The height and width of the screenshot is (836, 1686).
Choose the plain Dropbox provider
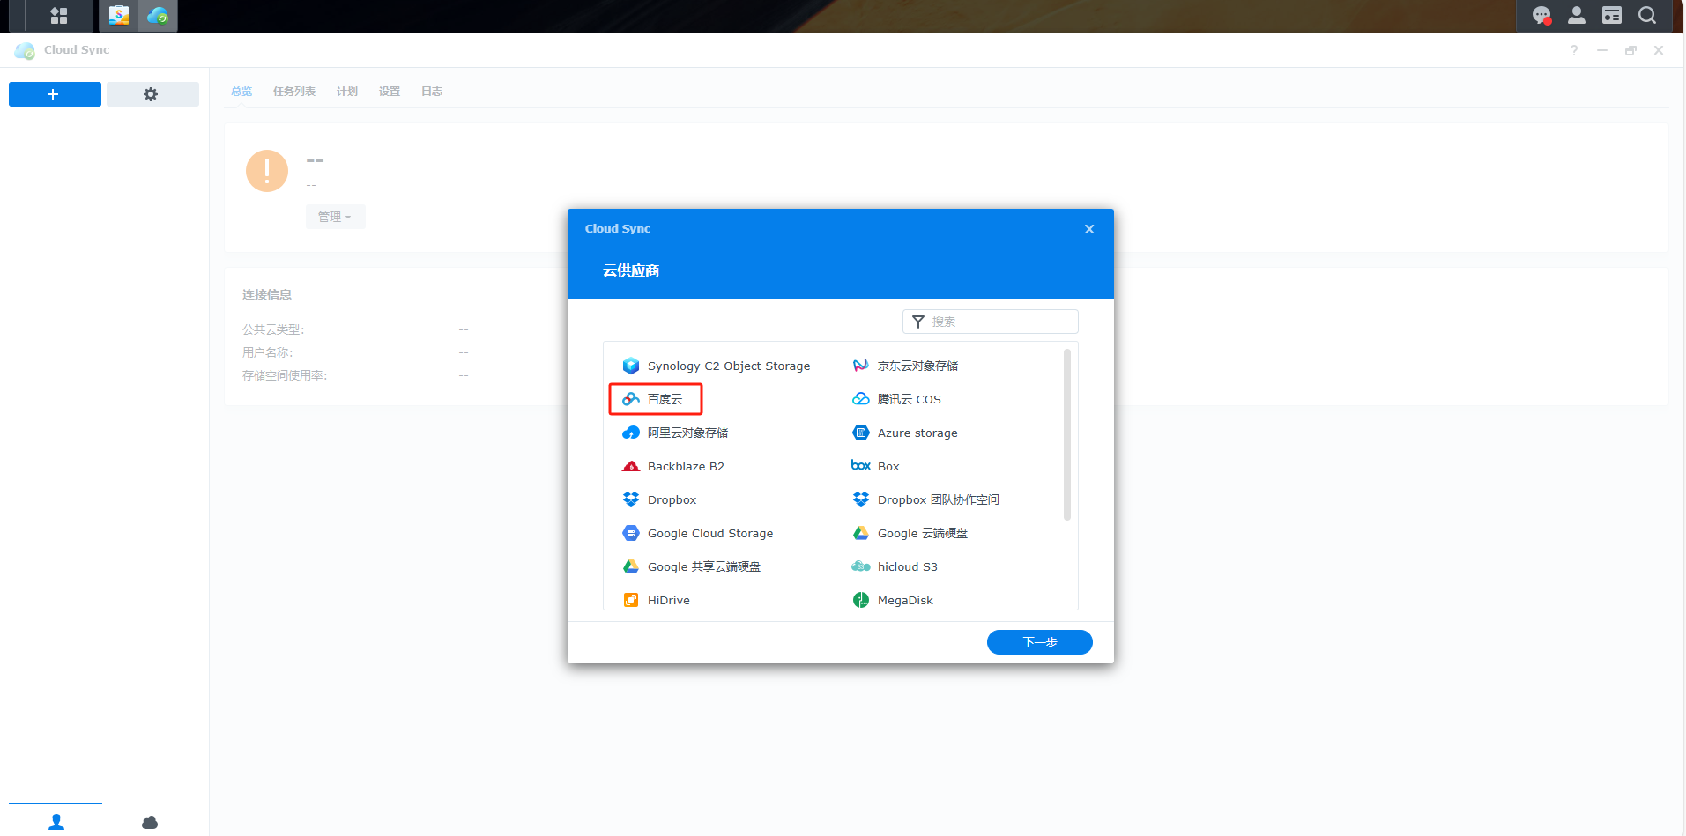pyautogui.click(x=659, y=499)
